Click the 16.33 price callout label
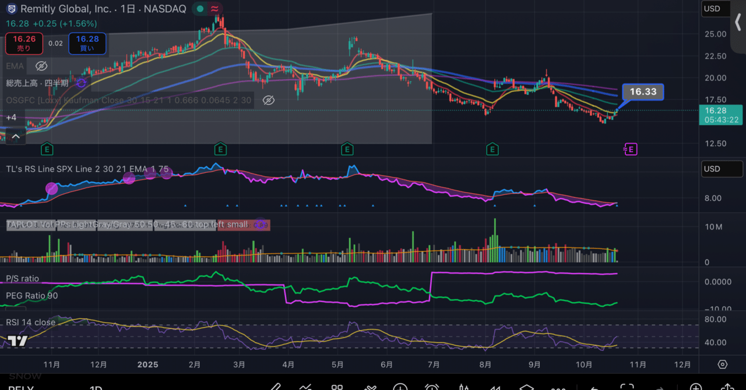This screenshot has width=746, height=390. [643, 92]
